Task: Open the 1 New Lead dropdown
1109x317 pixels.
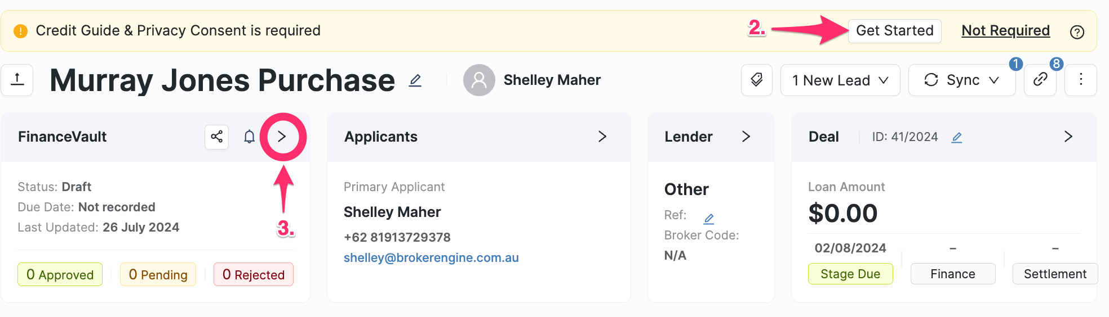Action: pos(840,80)
